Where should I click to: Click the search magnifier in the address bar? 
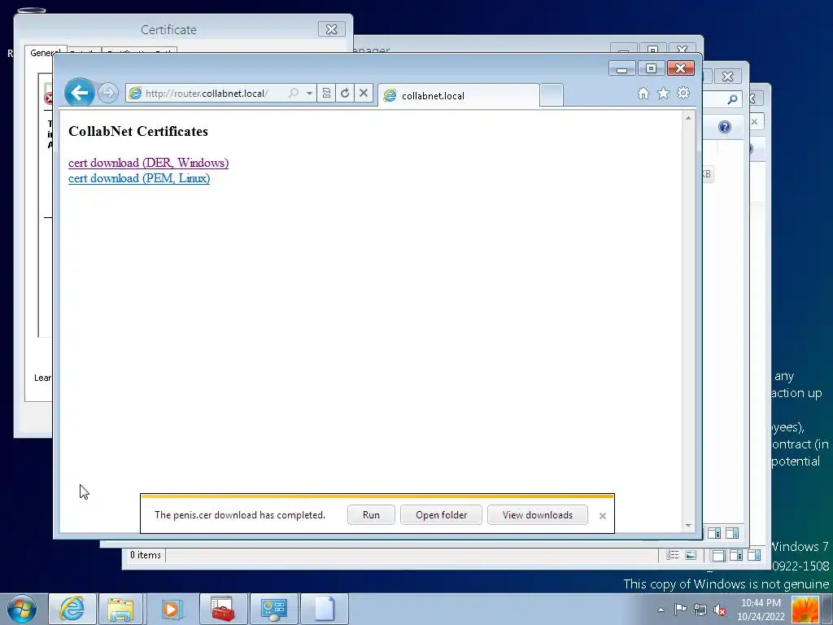click(x=293, y=93)
